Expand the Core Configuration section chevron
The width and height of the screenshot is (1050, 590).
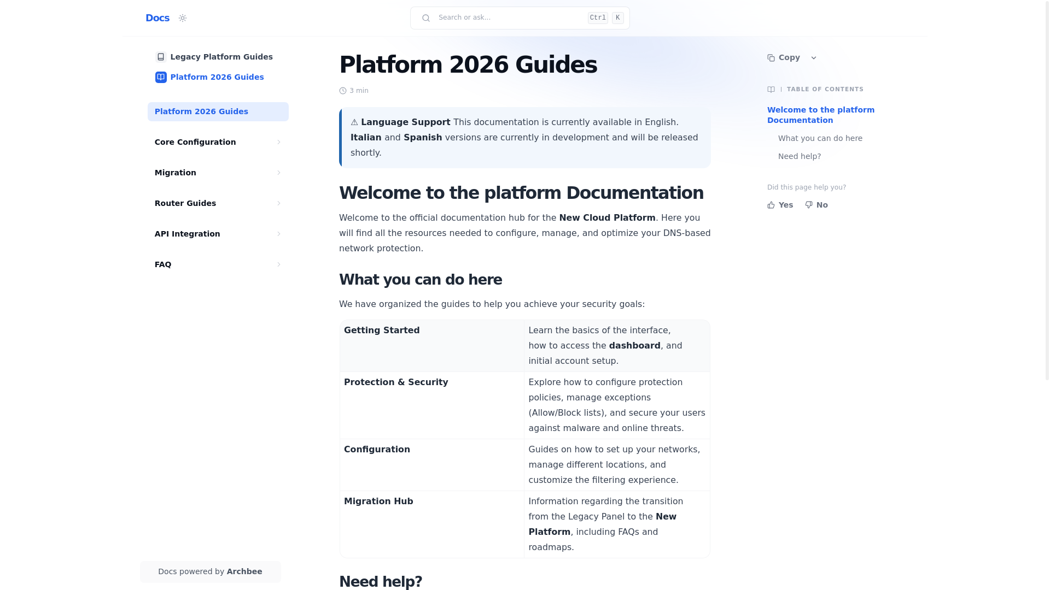tap(278, 142)
